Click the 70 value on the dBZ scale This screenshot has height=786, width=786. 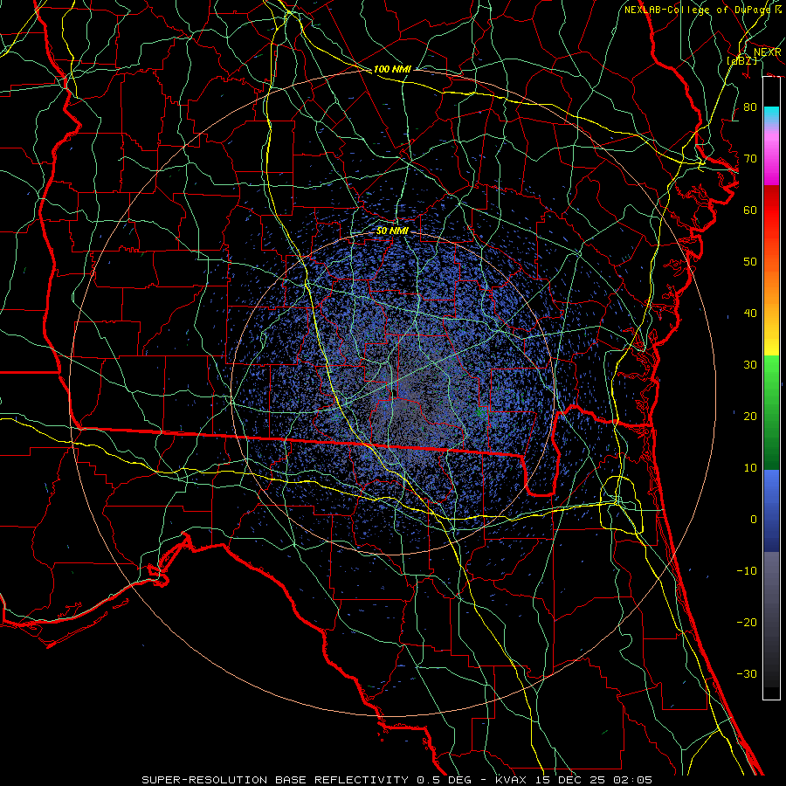750,159
